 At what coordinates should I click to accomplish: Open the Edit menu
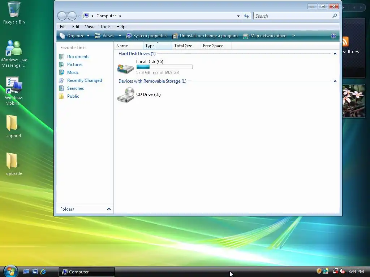76,27
